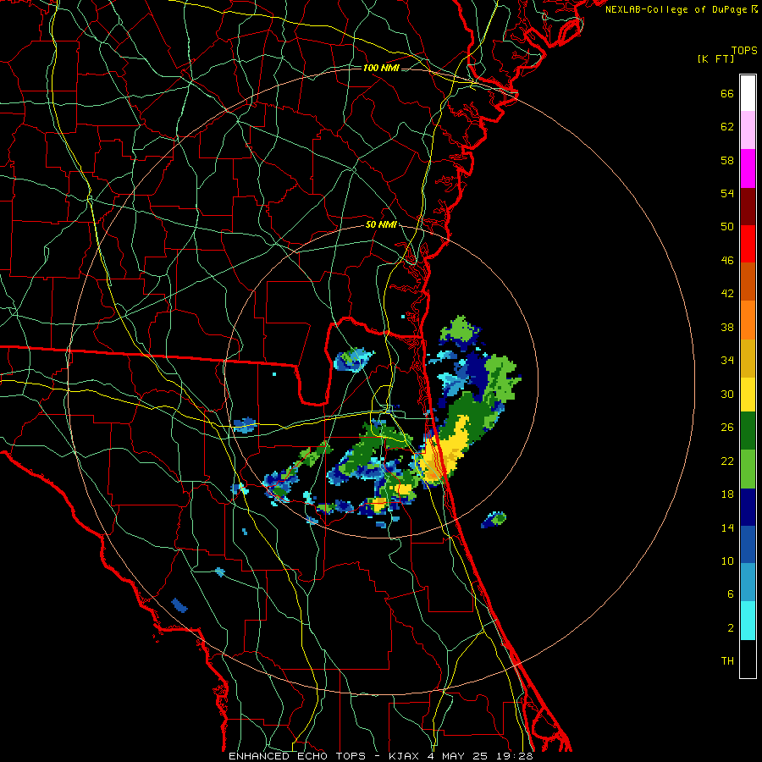Click the legend value 10
The height and width of the screenshot is (762, 762).
tap(727, 560)
